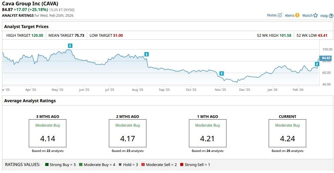The height and width of the screenshot is (173, 334).
Task: Select the 1 MTH AGO rating box
Action: (x=207, y=133)
